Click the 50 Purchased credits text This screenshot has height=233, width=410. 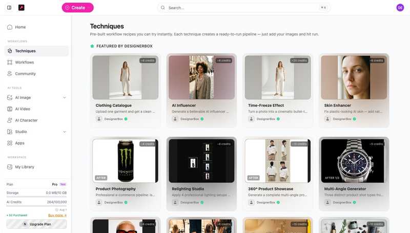coord(17,215)
